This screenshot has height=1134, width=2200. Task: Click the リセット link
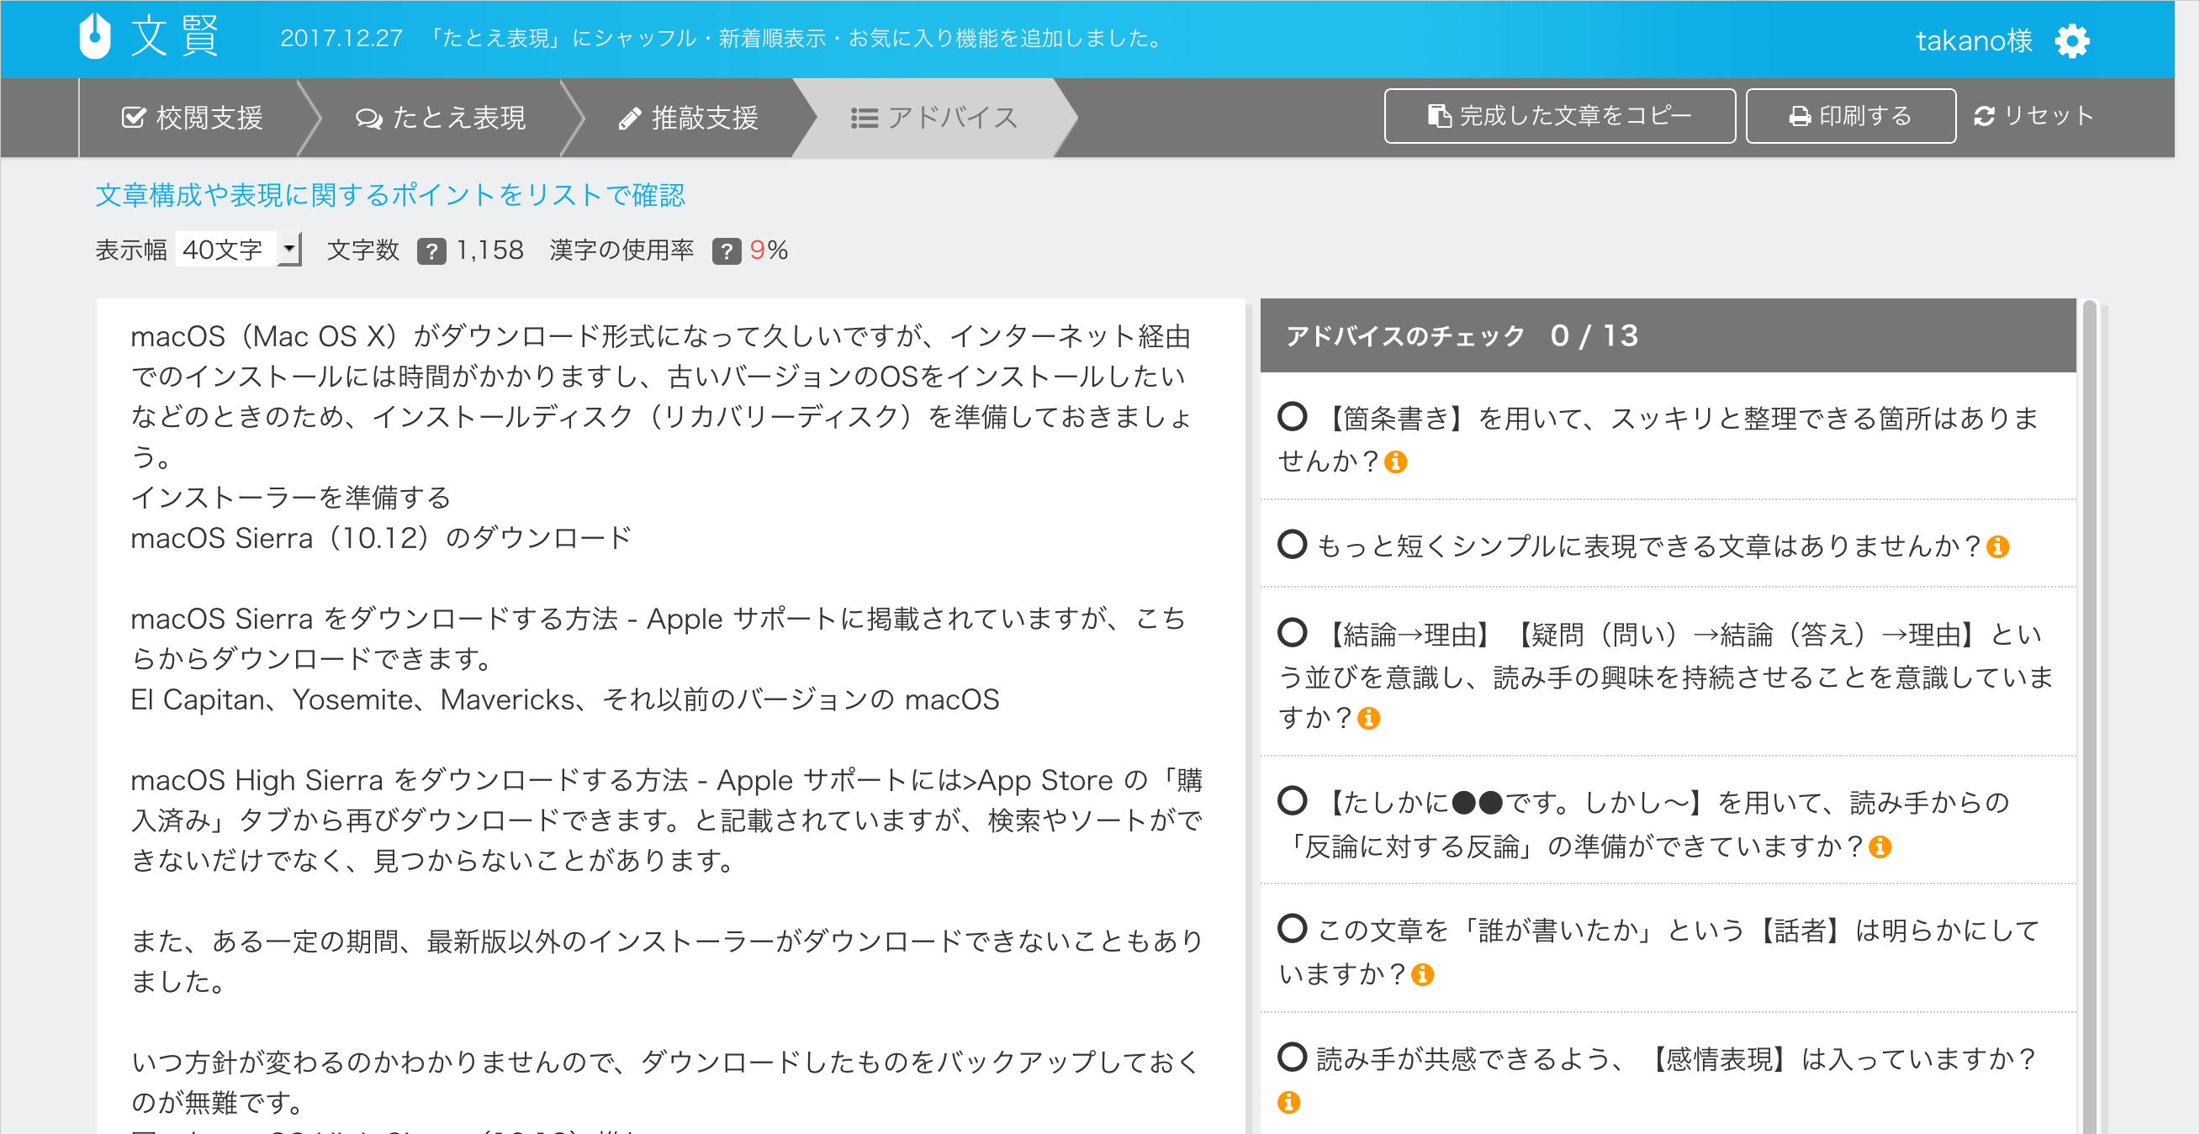point(2033,116)
